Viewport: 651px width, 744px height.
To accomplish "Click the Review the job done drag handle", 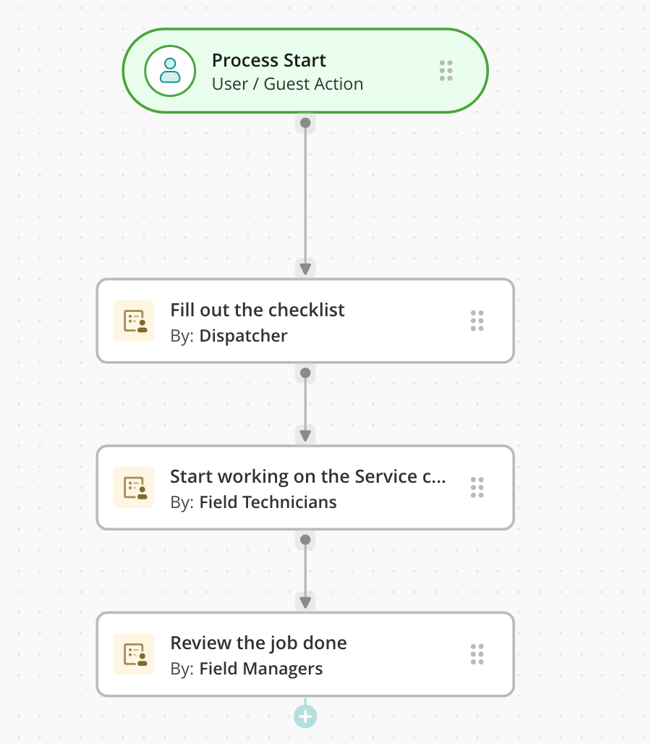I will pyautogui.click(x=477, y=654).
